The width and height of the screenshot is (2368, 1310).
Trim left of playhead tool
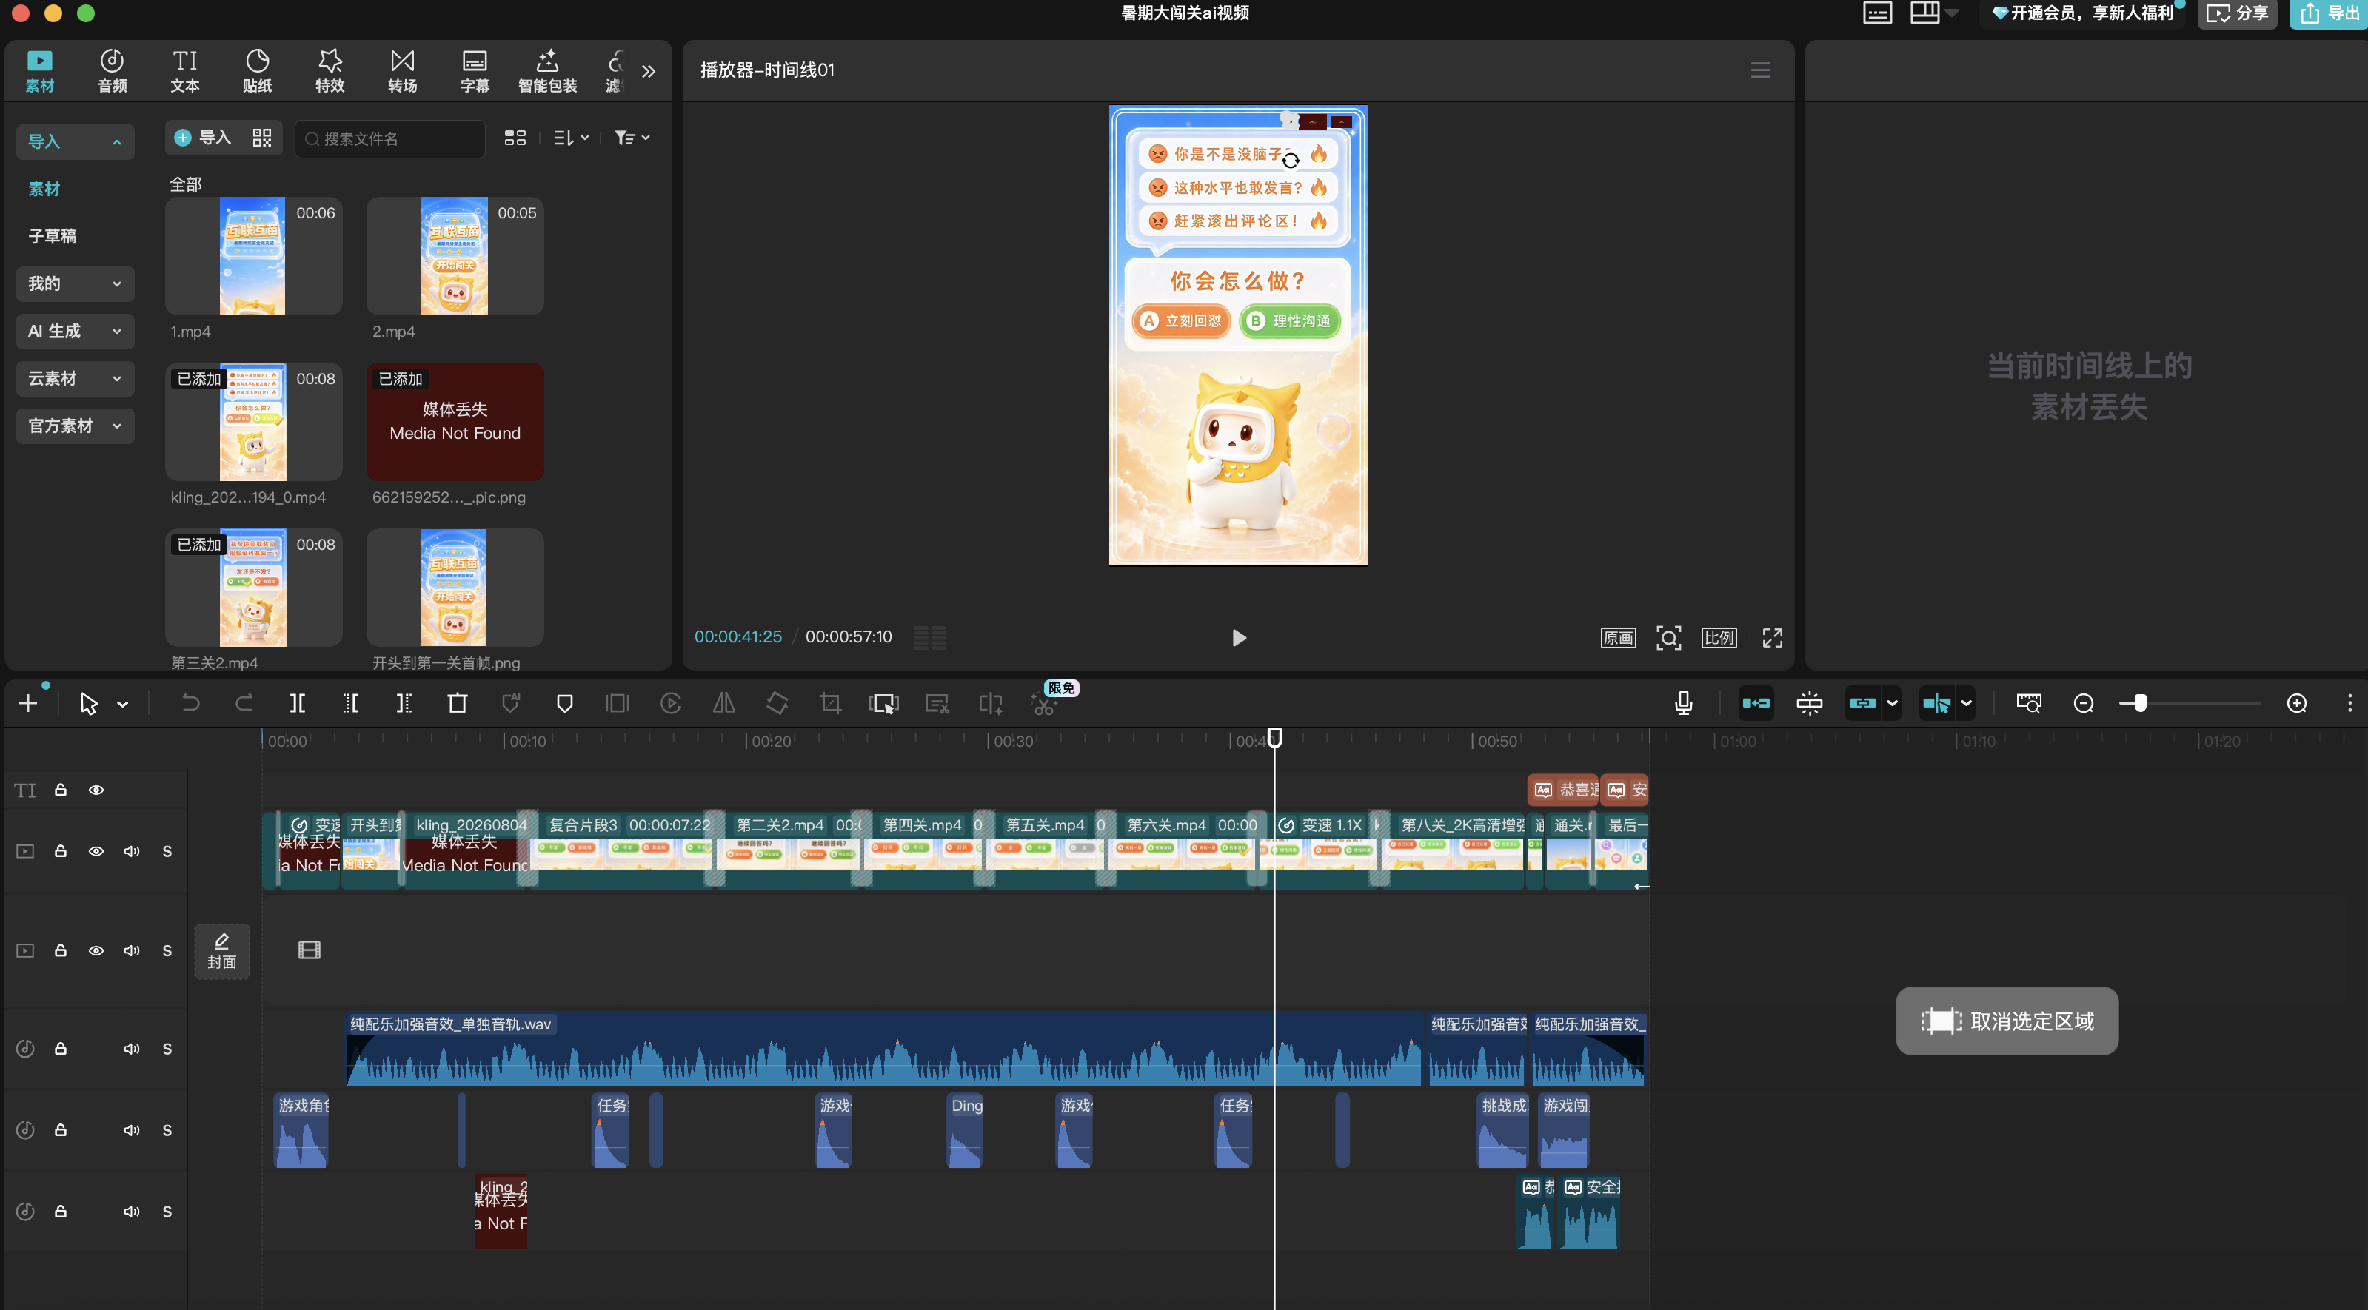350,703
